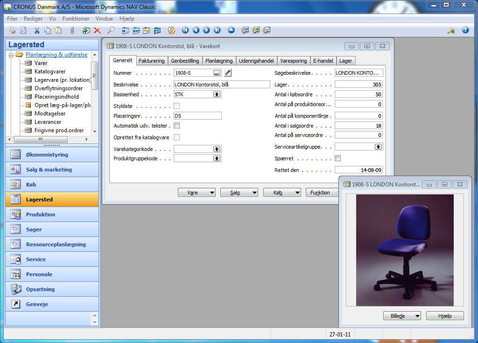The height and width of the screenshot is (343, 478).
Task: Toggle Oprettet fra katalogvare checkbox
Action: point(176,137)
